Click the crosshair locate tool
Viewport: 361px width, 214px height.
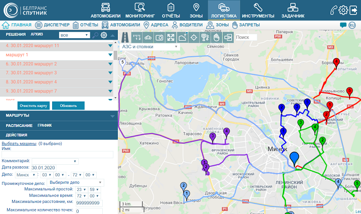tap(194, 37)
